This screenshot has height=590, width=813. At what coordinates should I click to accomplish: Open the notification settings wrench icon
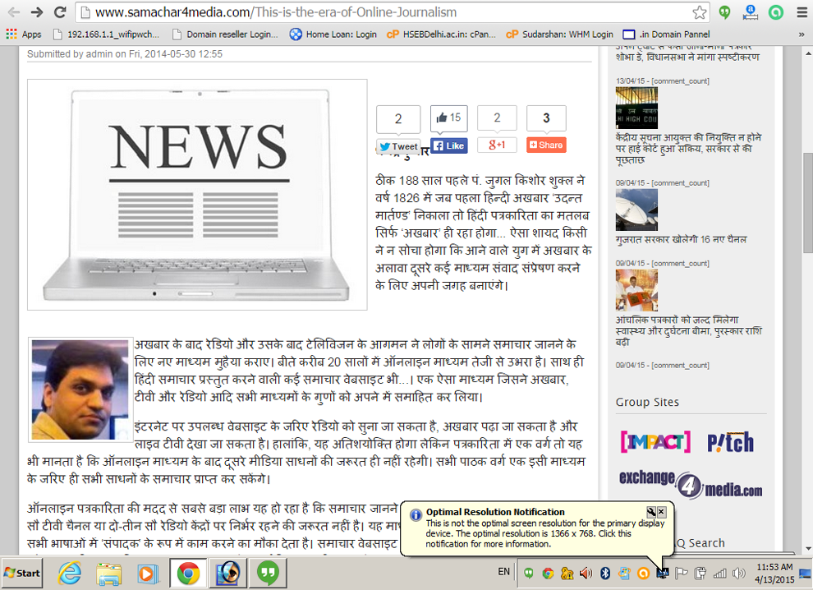[x=650, y=512]
